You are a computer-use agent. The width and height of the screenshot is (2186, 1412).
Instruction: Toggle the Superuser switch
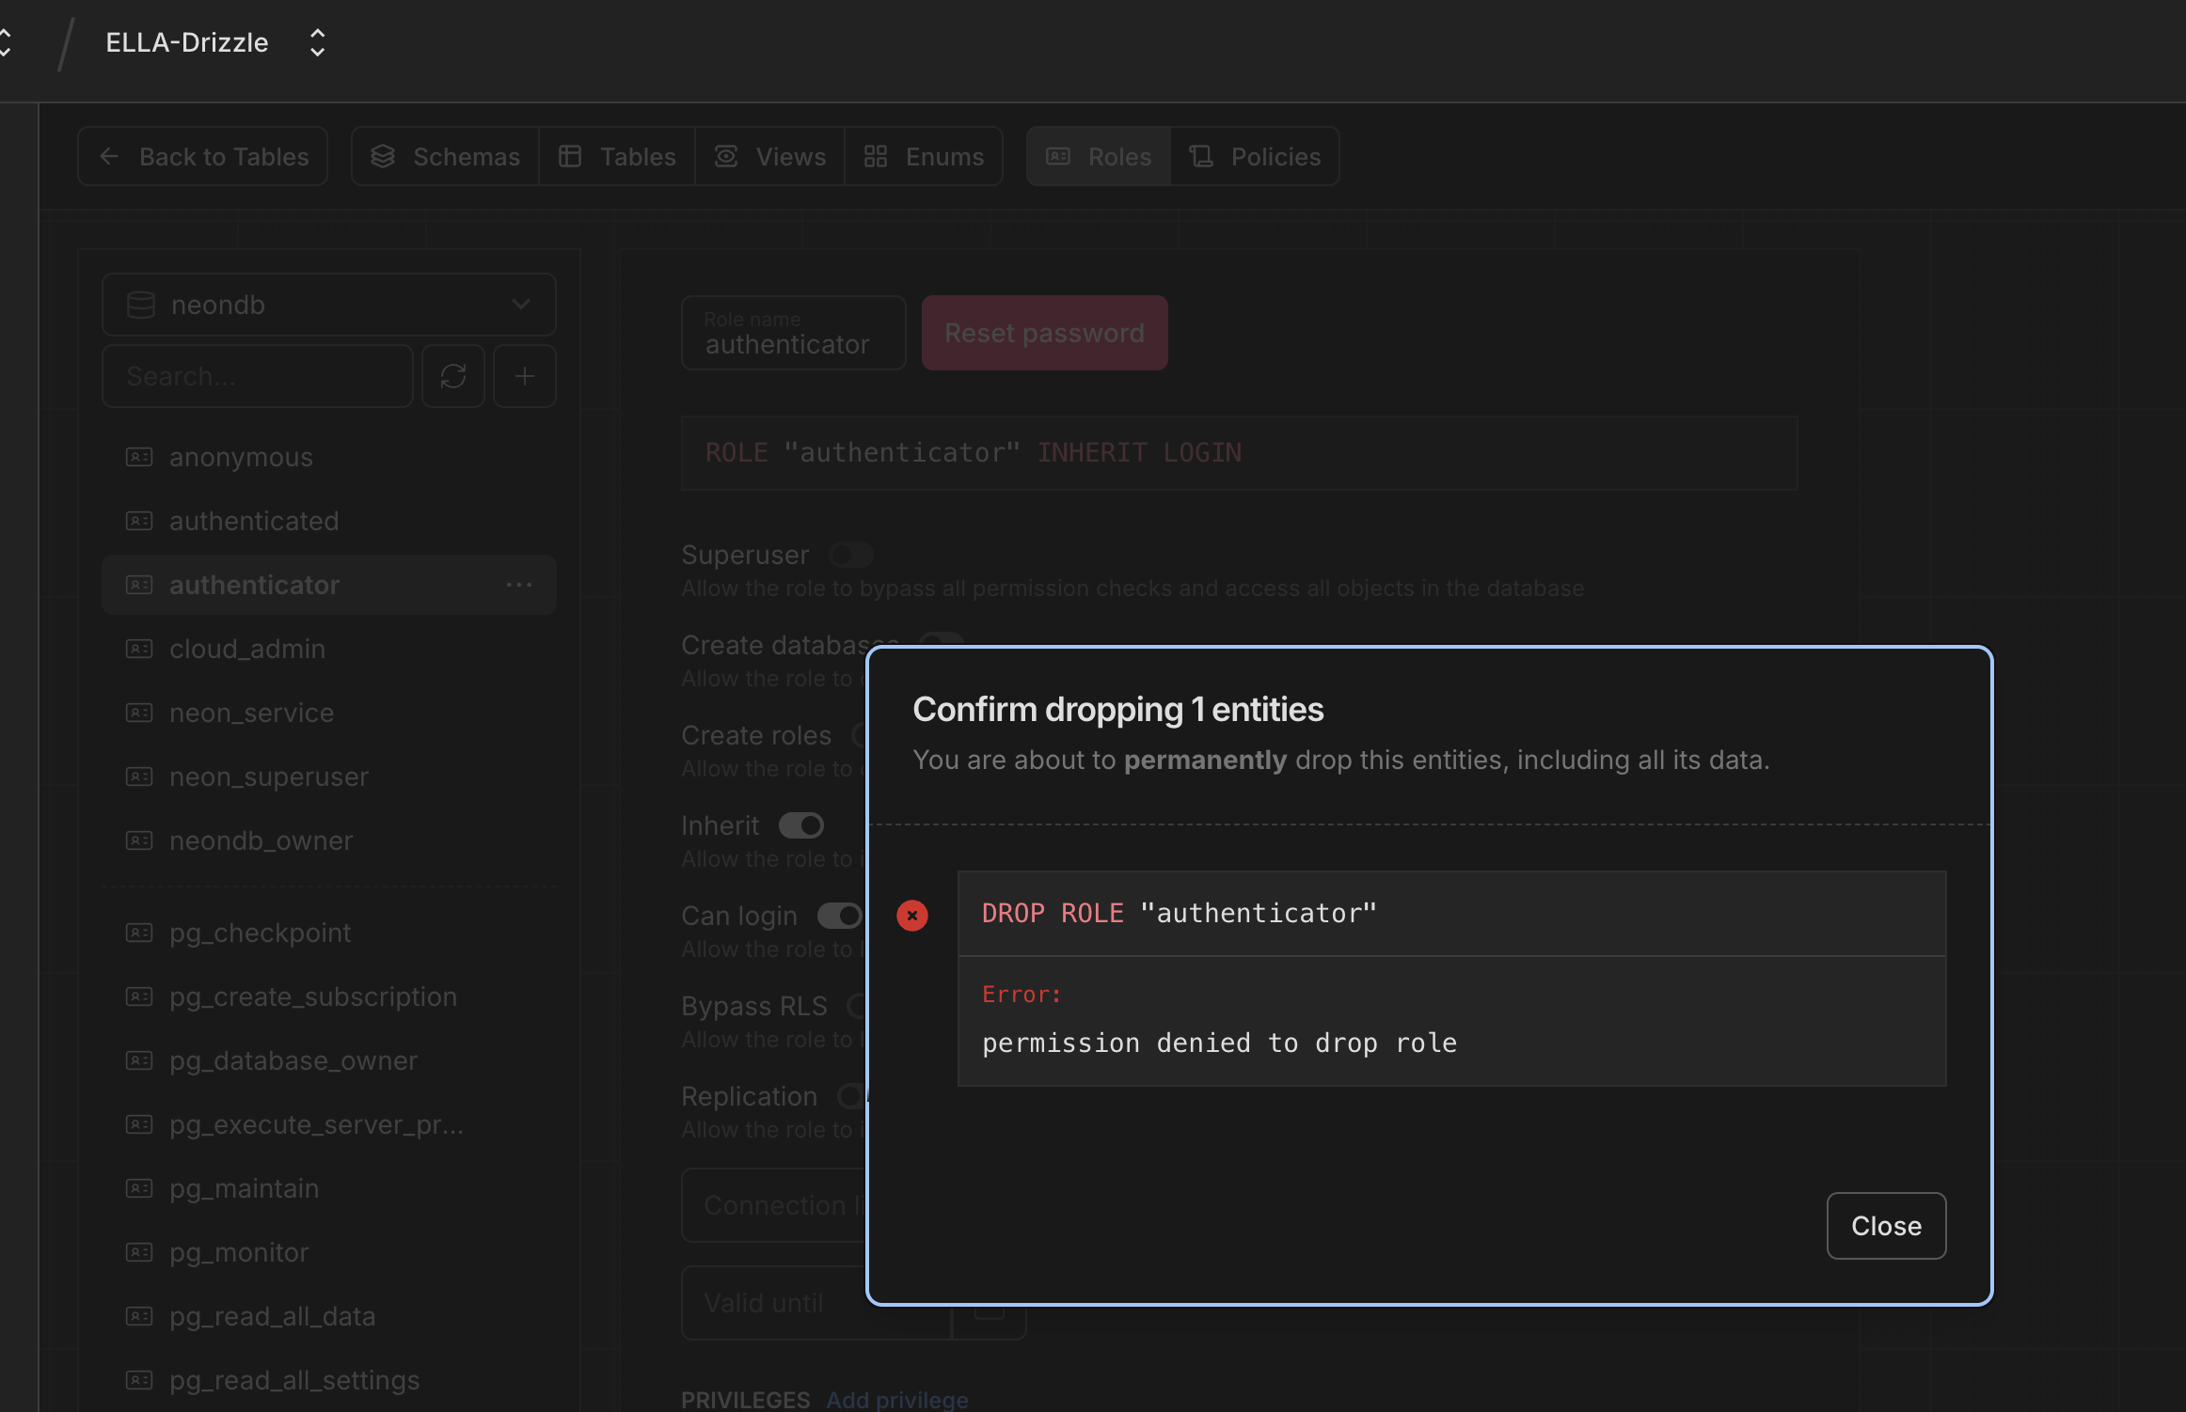[x=851, y=555]
